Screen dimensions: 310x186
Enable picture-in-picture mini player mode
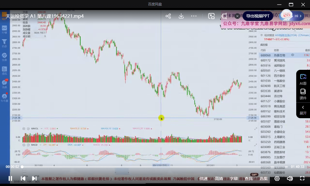point(212,16)
